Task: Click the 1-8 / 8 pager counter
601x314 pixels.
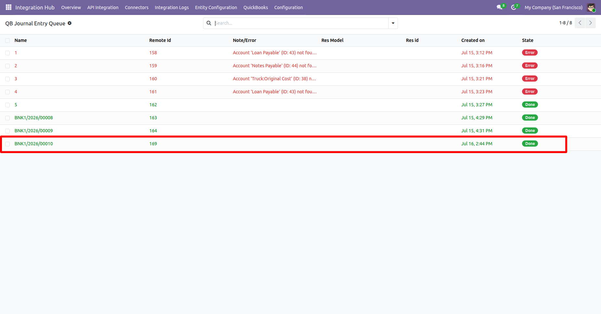Action: (x=566, y=23)
